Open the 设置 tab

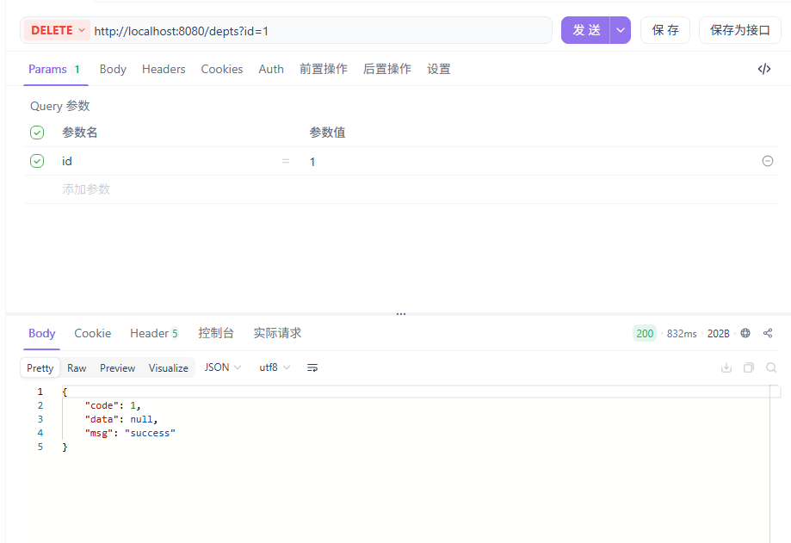(438, 69)
